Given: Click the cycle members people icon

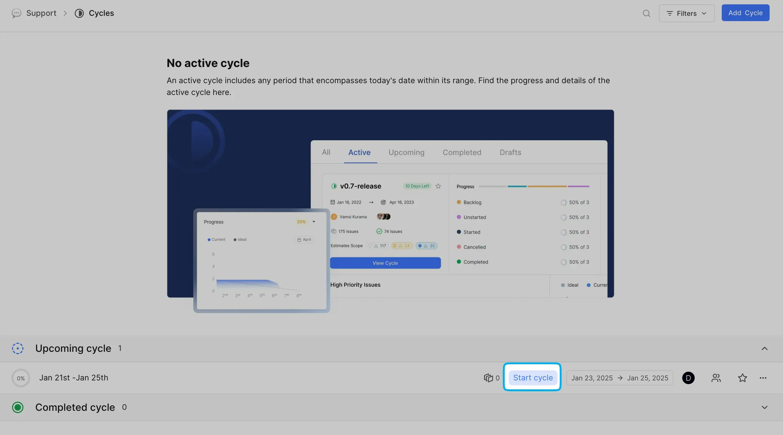Looking at the screenshot, I should coord(716,378).
